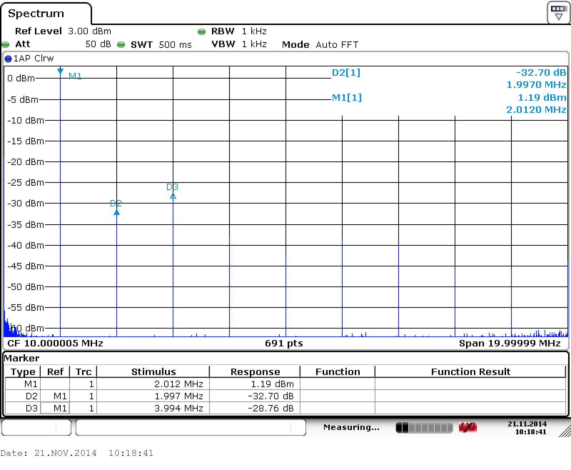Click the wide empty status field at bottom
This screenshot has height=470, width=571.
pyautogui.click(x=191, y=427)
